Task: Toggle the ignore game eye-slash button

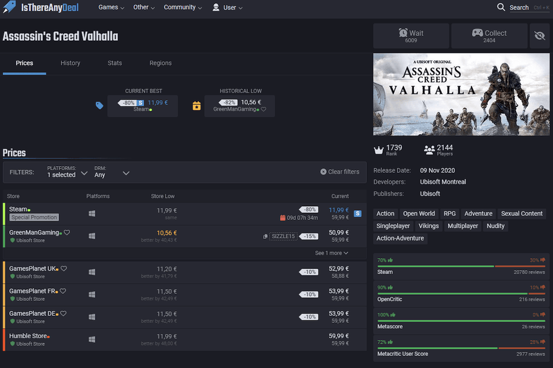Action: [x=539, y=36]
